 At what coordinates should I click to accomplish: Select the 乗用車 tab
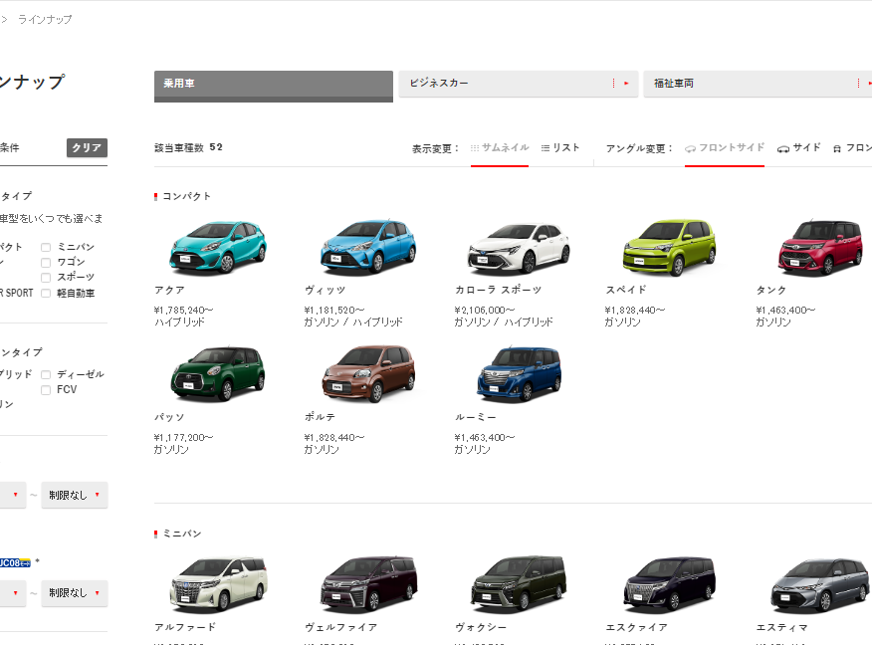274,85
